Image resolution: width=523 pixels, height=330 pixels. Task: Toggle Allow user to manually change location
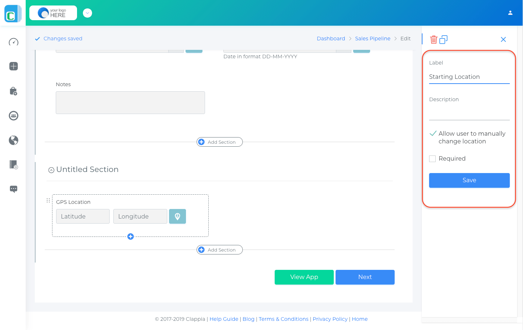(x=433, y=134)
